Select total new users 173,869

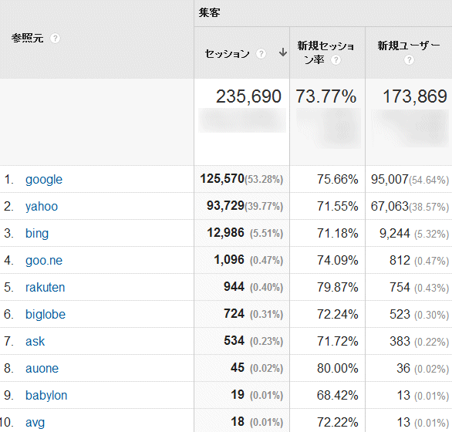(x=415, y=96)
